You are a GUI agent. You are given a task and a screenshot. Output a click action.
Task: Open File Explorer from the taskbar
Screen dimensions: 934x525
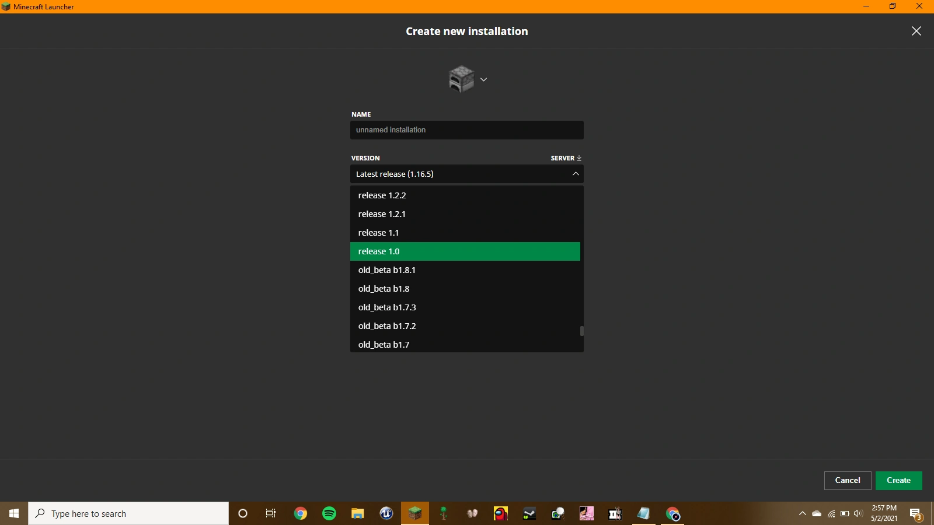coord(358,513)
